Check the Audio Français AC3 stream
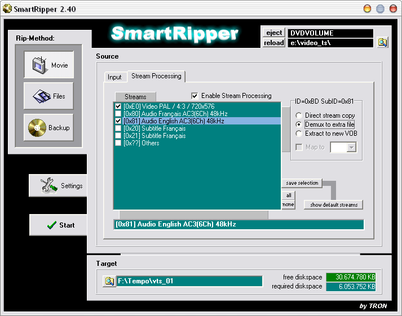 point(118,114)
